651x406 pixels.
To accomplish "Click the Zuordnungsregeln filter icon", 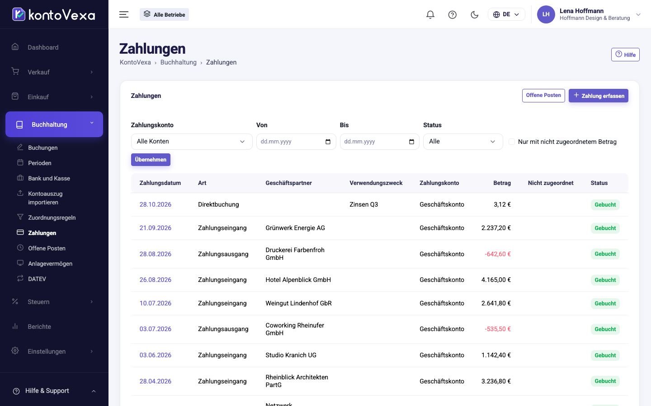I will coord(20,217).
